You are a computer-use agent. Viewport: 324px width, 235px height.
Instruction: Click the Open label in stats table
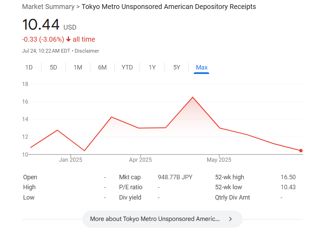click(x=30, y=177)
